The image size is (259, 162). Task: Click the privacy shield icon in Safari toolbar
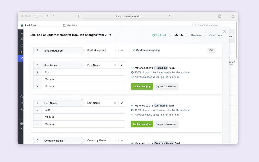[x=79, y=16]
